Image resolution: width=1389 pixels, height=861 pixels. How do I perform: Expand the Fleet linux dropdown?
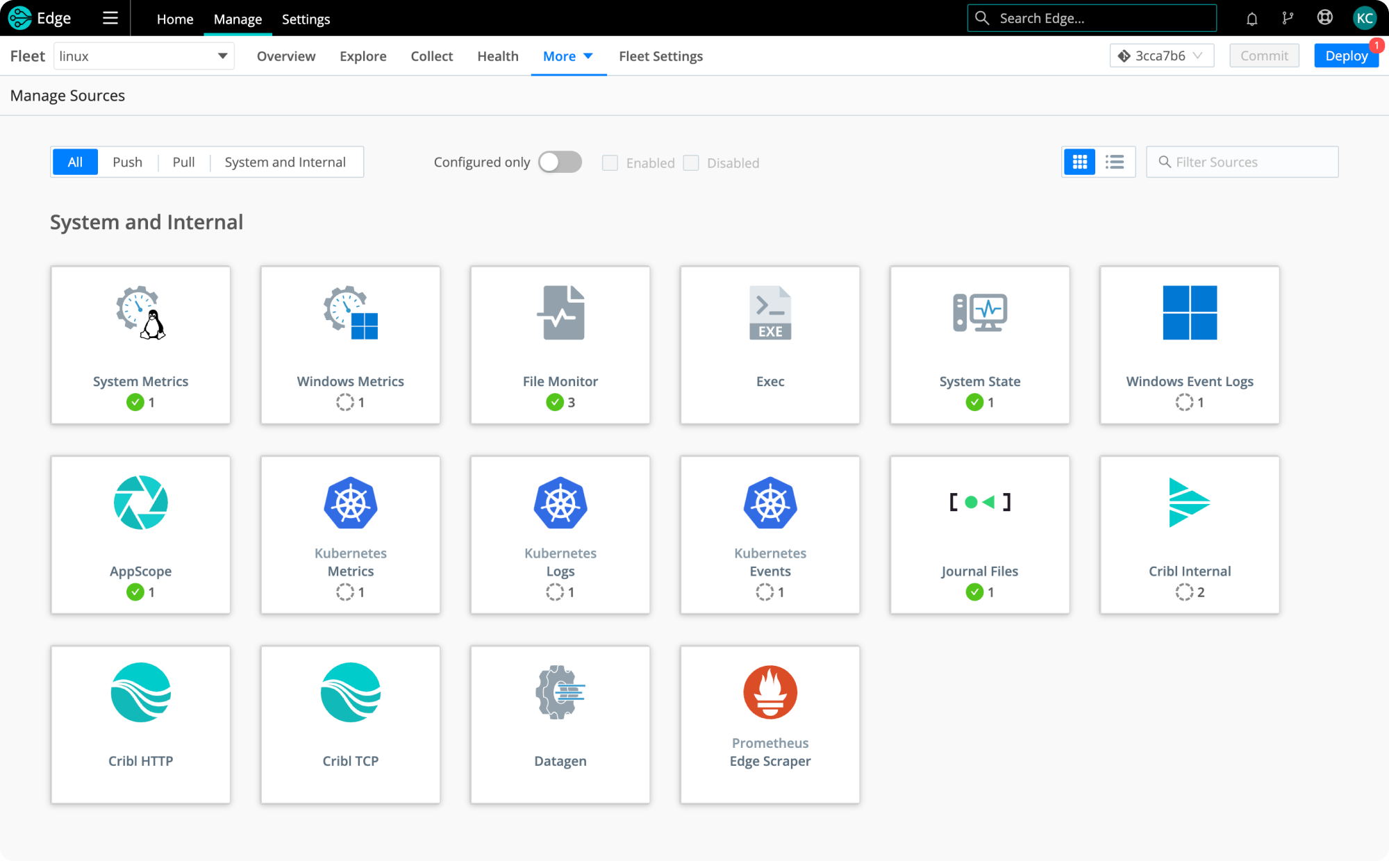(x=144, y=56)
